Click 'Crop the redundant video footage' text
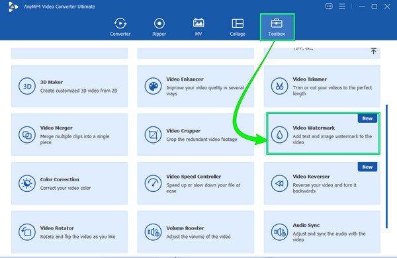The image size is (397, 258). click(x=202, y=140)
